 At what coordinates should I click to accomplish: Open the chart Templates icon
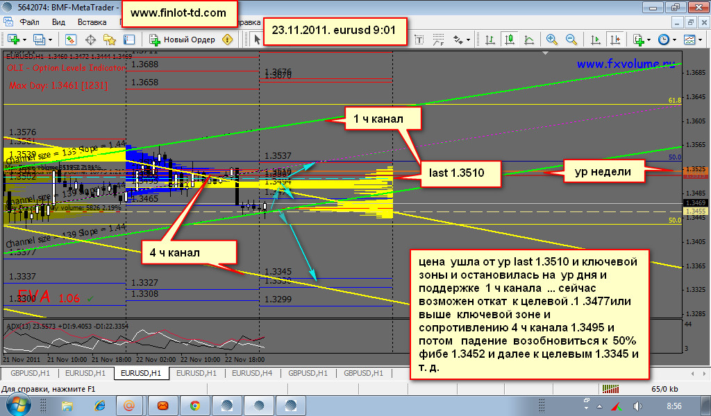tap(689, 40)
